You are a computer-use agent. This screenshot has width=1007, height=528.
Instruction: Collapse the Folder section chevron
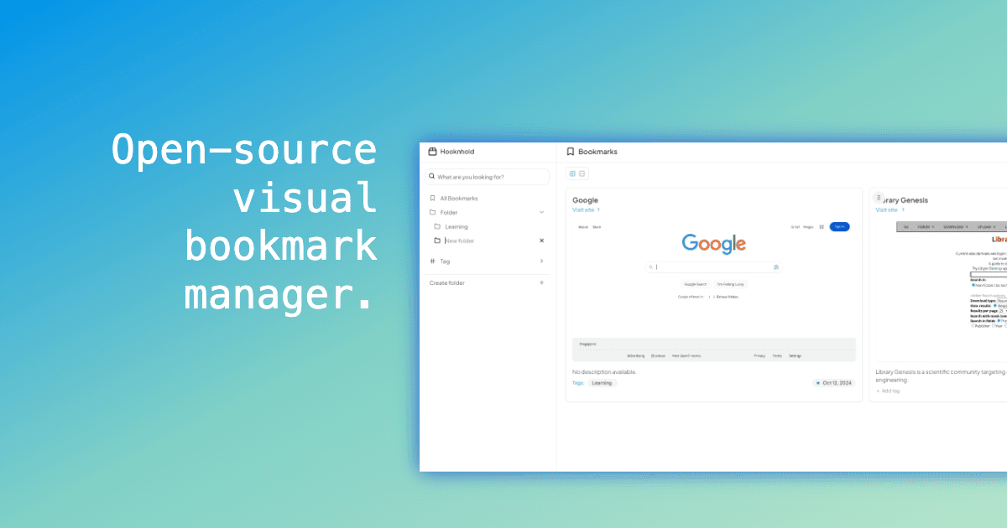pyautogui.click(x=541, y=213)
